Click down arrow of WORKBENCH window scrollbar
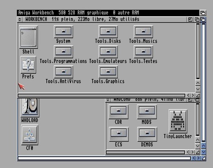This screenshot has width=213, height=168. coord(198,89)
